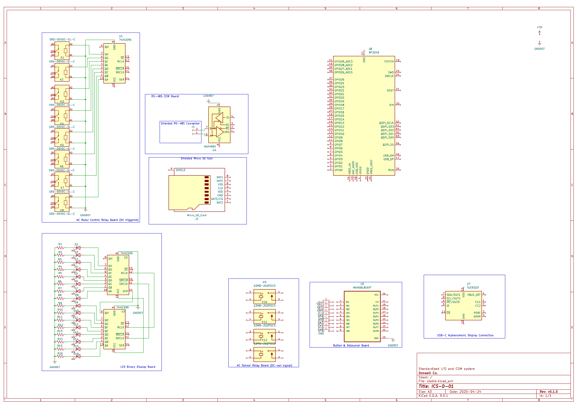This screenshot has width=578, height=408.
Task: Click the MAX6818EAPT debouncer symbol U5
Action: pos(362,316)
